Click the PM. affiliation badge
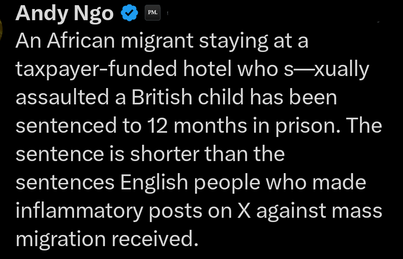Screen dimensions: 403x259 152,13
